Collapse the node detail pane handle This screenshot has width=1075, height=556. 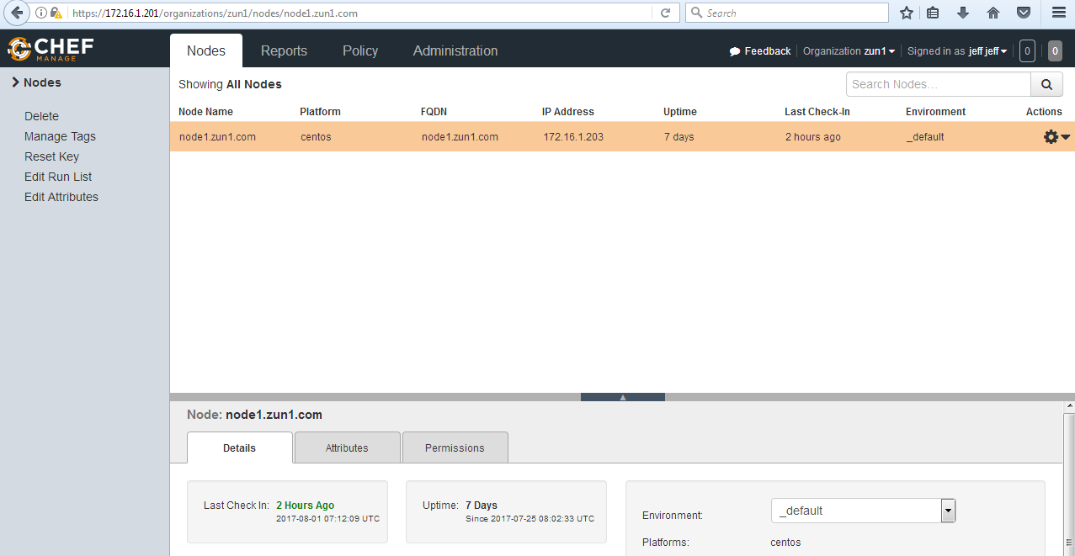click(623, 397)
